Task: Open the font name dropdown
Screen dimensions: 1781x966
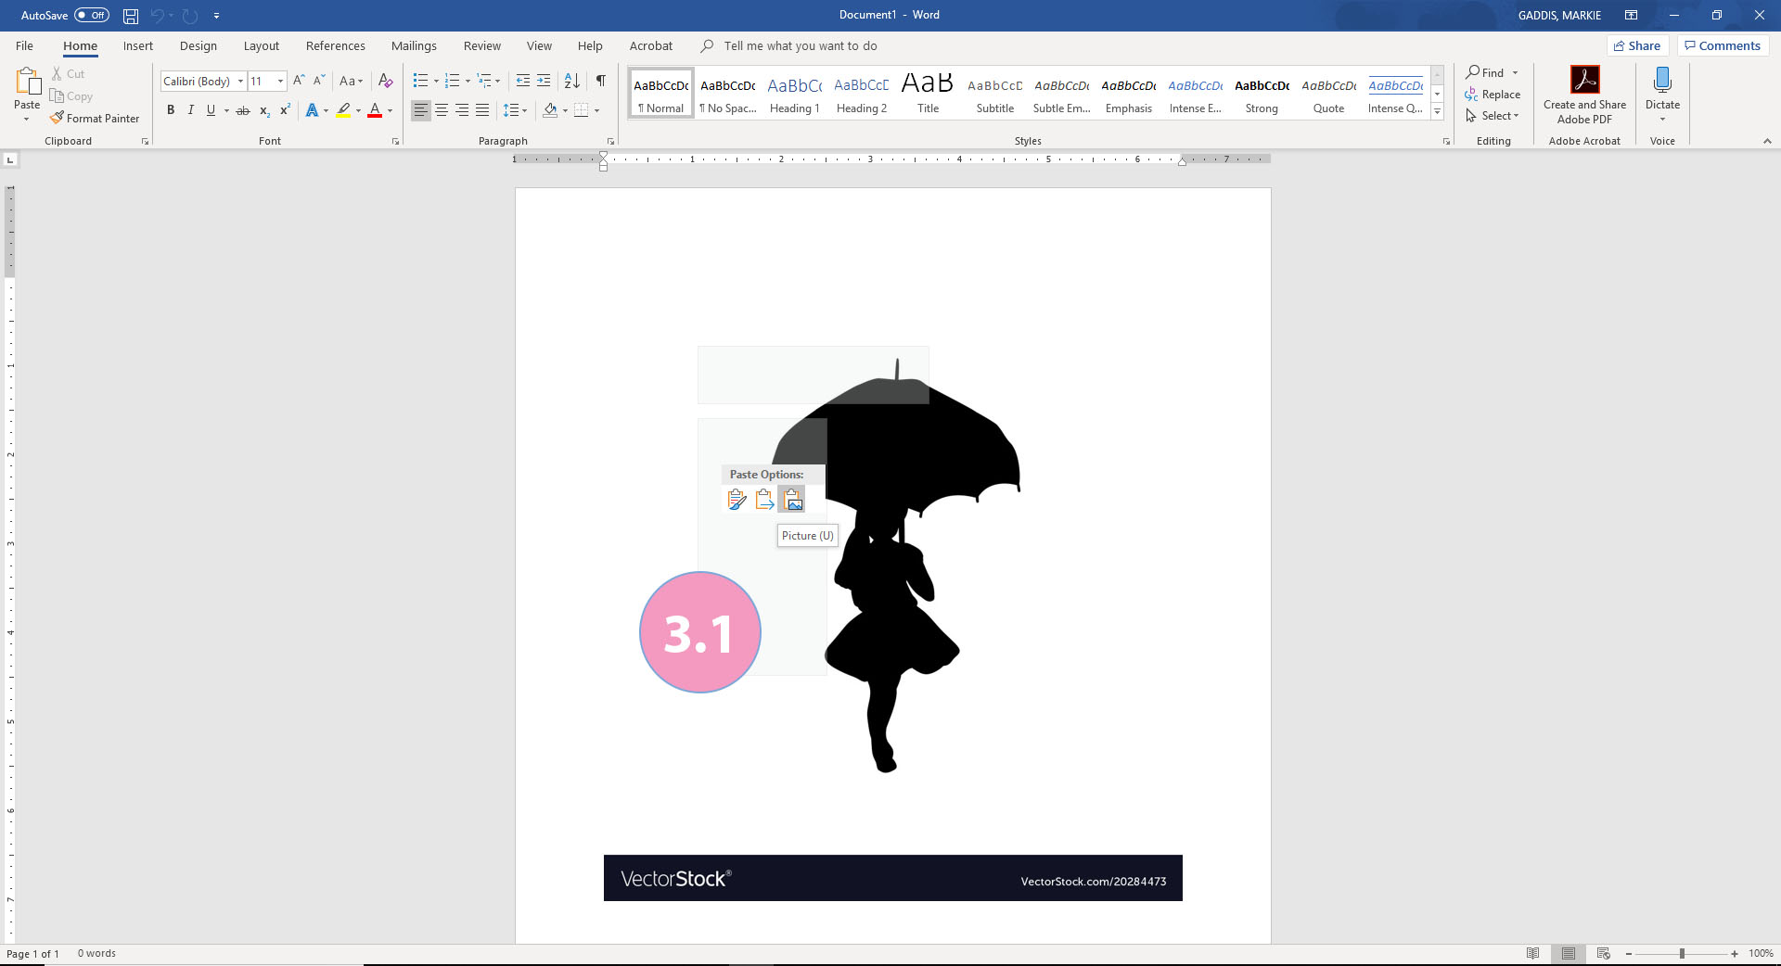Action: pos(240,81)
